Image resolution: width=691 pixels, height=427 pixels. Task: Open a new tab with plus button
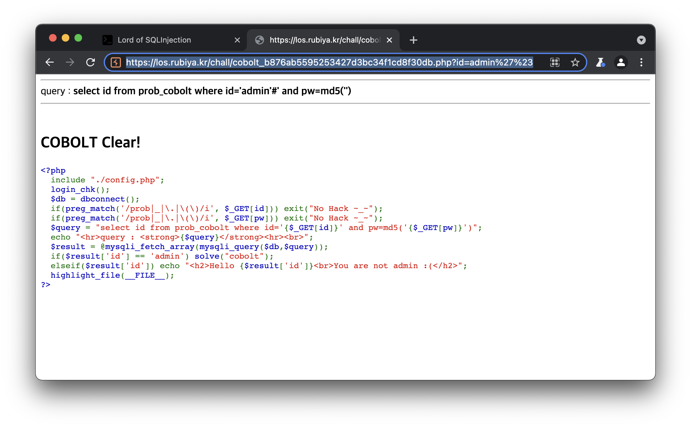pyautogui.click(x=413, y=40)
